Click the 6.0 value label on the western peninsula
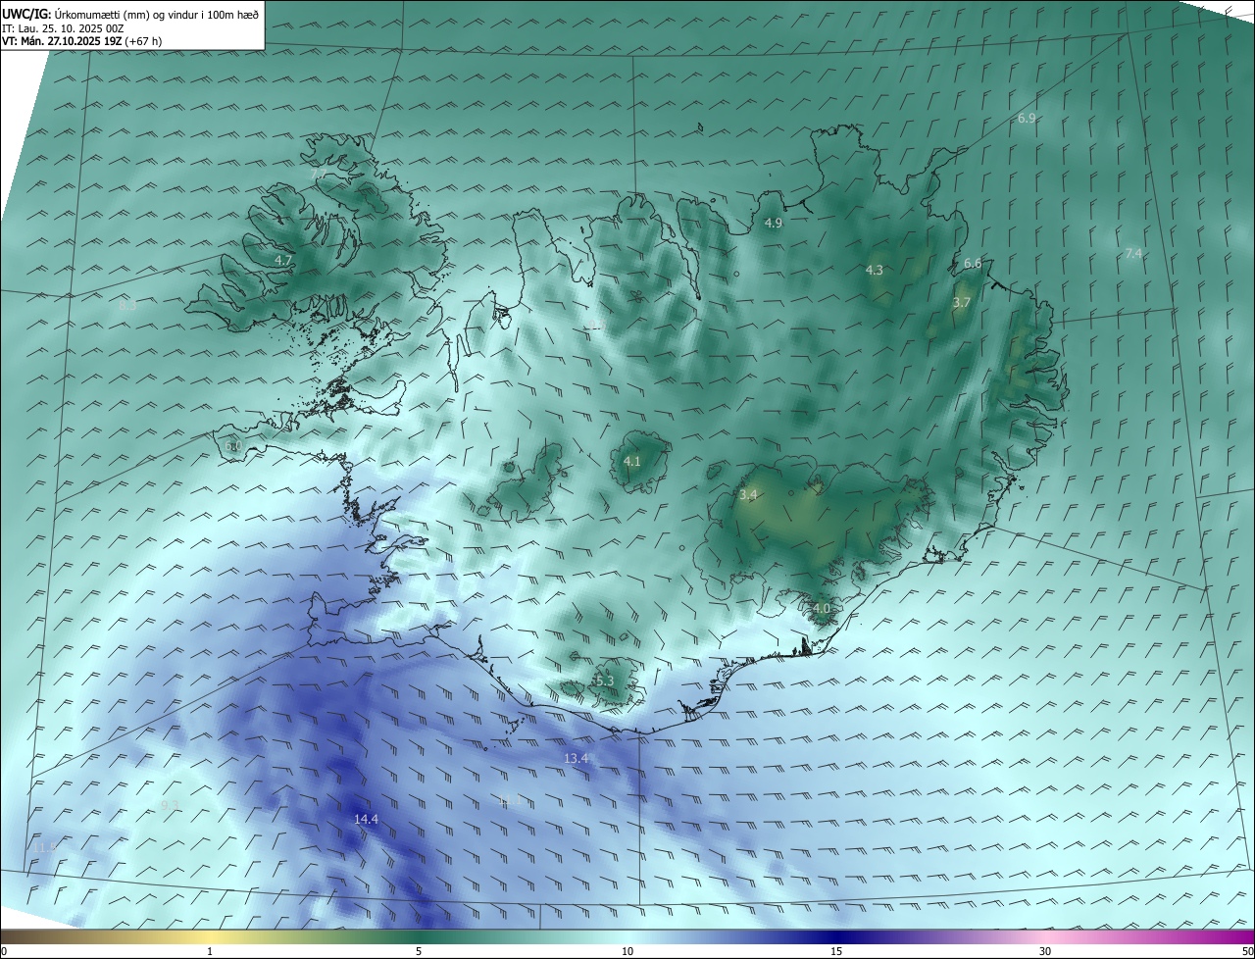The height and width of the screenshot is (959, 1255). coord(232,446)
